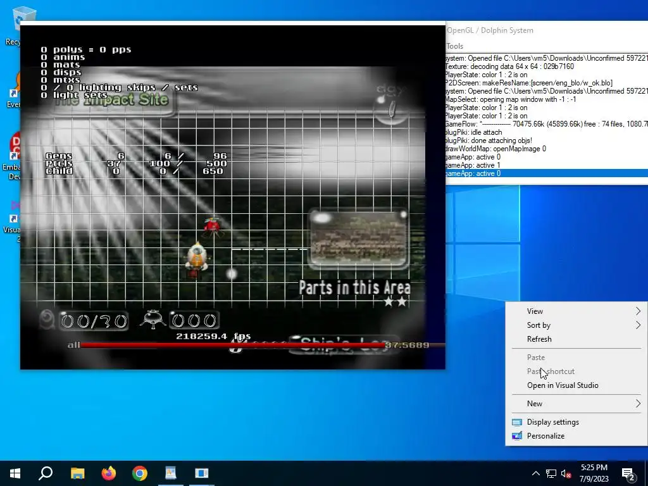Select log line 'plugPiki: idle attach'

tap(547, 132)
